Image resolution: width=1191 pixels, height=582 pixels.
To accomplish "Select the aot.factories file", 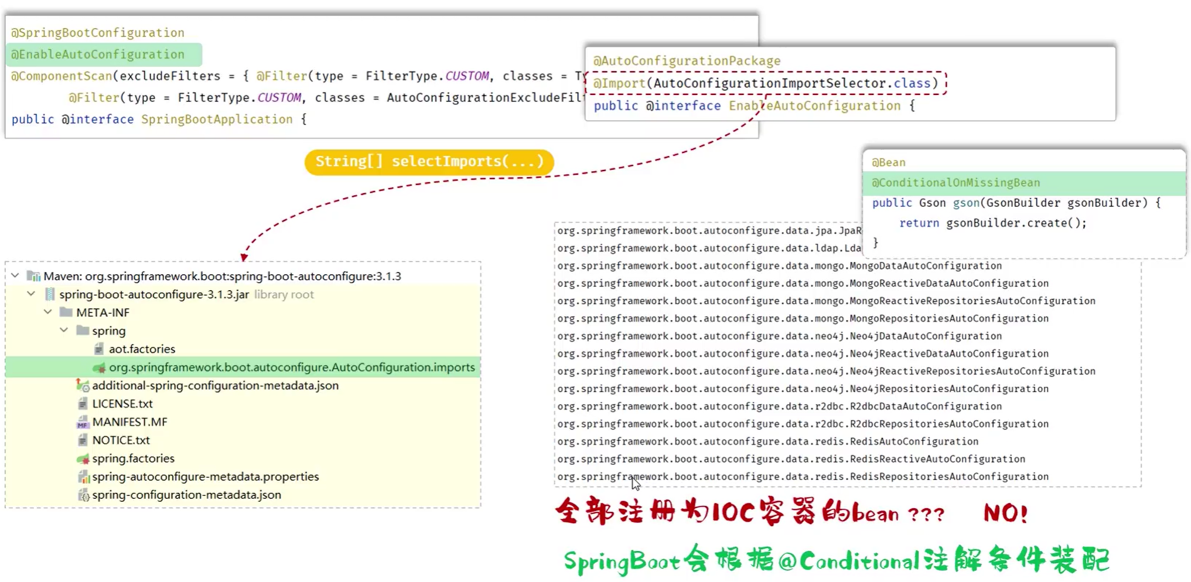I will [142, 349].
